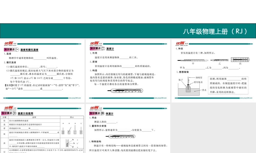Viewport: 256px width, 153px height.
Task: Click the dotted-border 原理 text box
Action: [x=228, y=85]
